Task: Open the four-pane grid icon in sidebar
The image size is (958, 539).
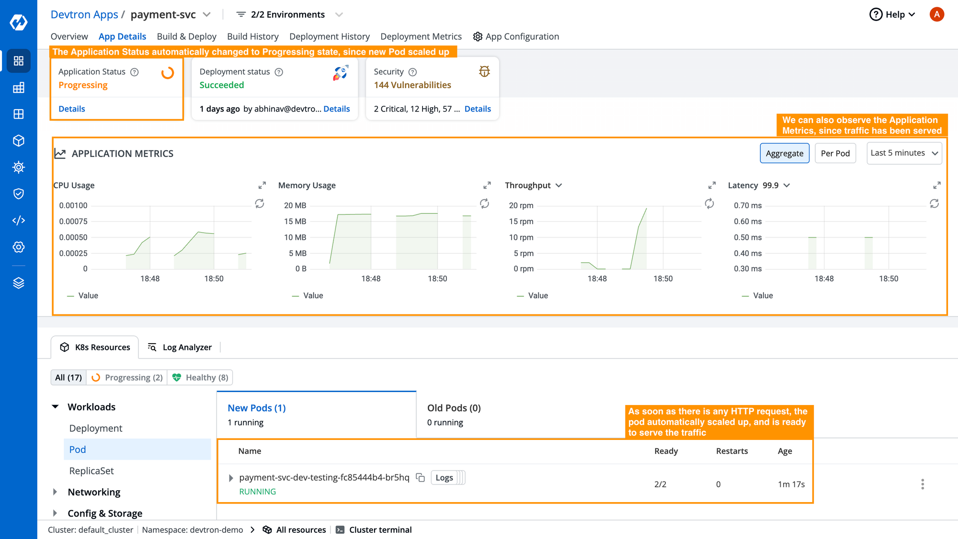Action: (18, 114)
